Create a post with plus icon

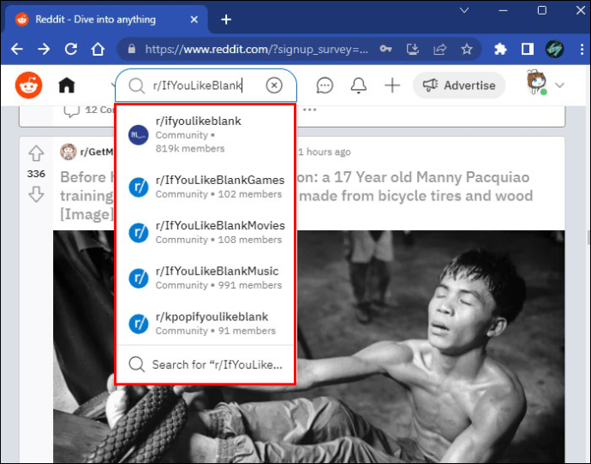tap(392, 85)
